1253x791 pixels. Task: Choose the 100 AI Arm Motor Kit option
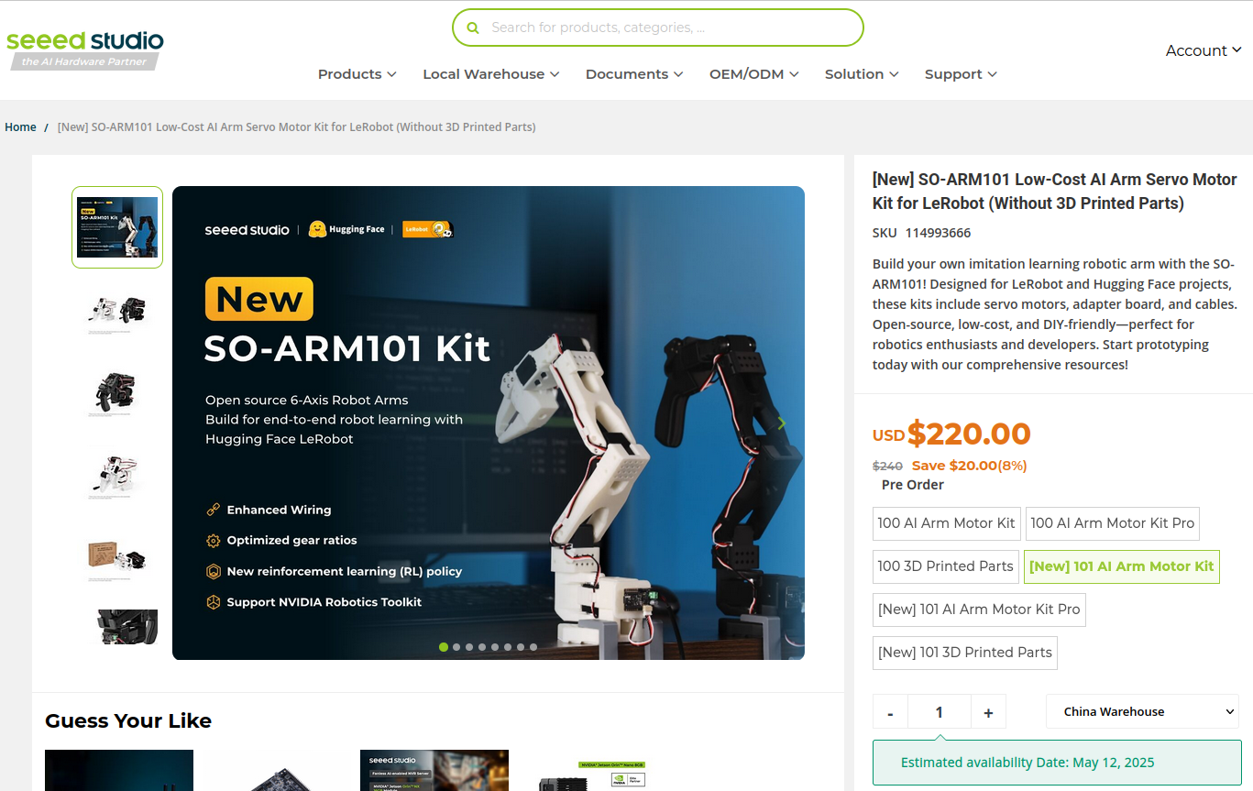(x=946, y=523)
